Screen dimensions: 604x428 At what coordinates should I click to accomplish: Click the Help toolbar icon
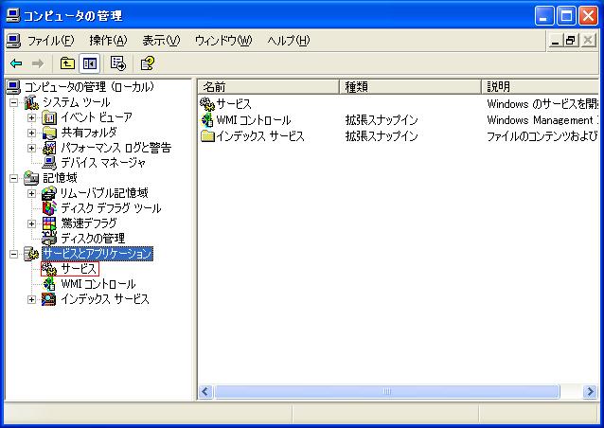click(148, 63)
